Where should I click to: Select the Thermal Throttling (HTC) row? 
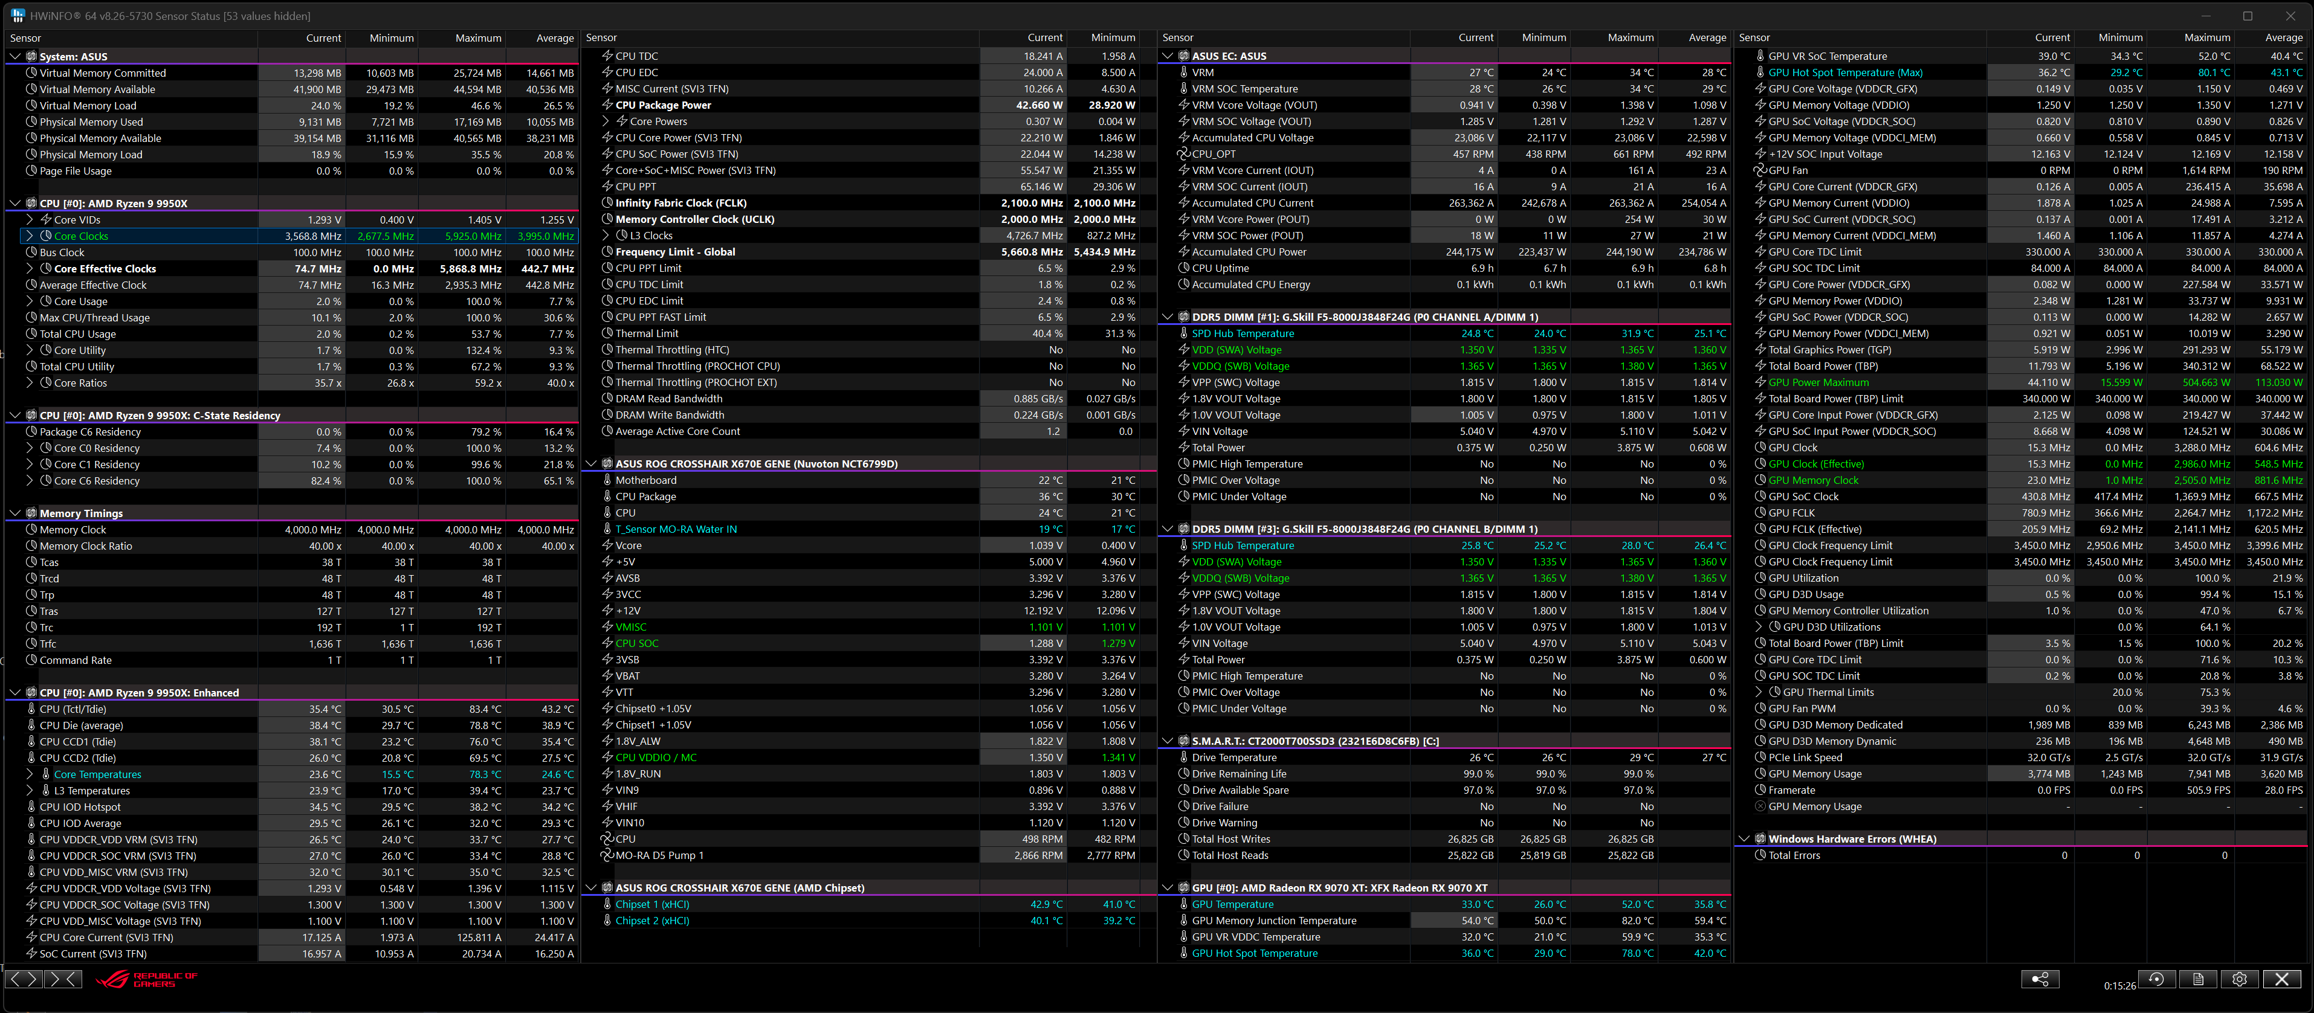click(x=868, y=350)
